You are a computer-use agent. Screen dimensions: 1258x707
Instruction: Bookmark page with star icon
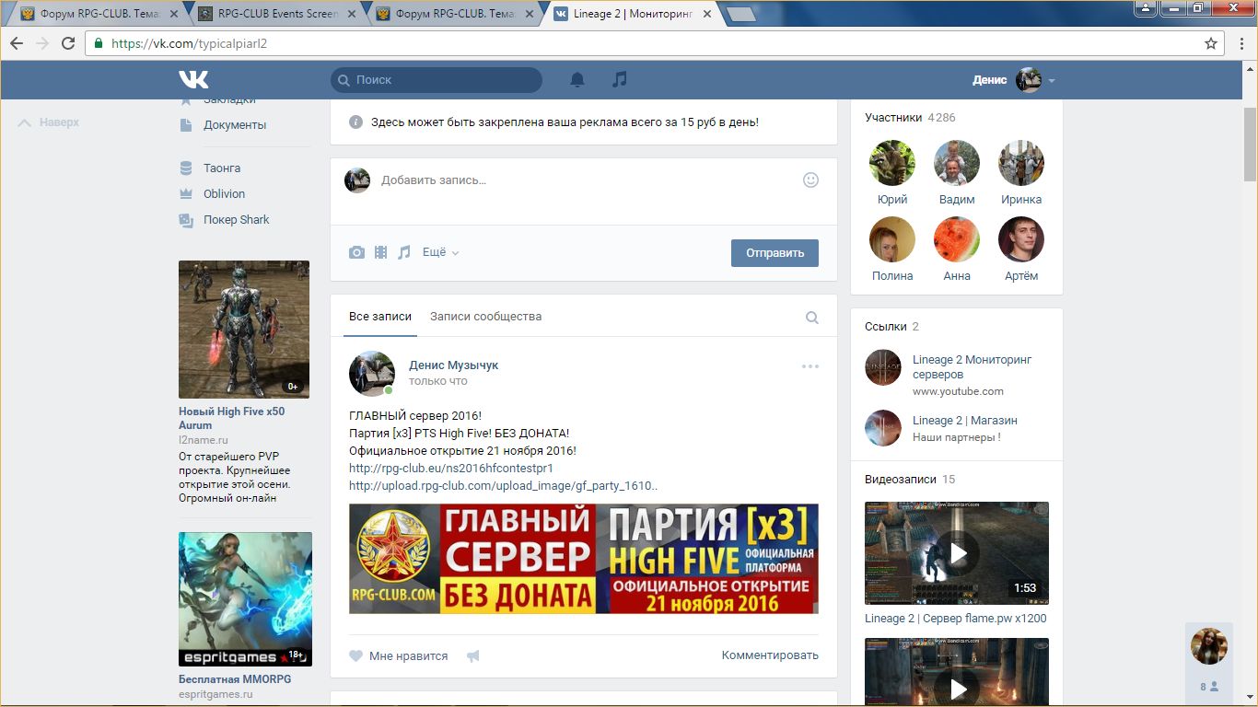pyautogui.click(x=1211, y=43)
